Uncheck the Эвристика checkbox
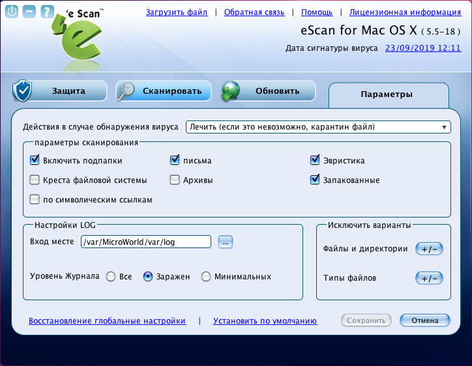This screenshot has width=472, height=366. pos(315,160)
